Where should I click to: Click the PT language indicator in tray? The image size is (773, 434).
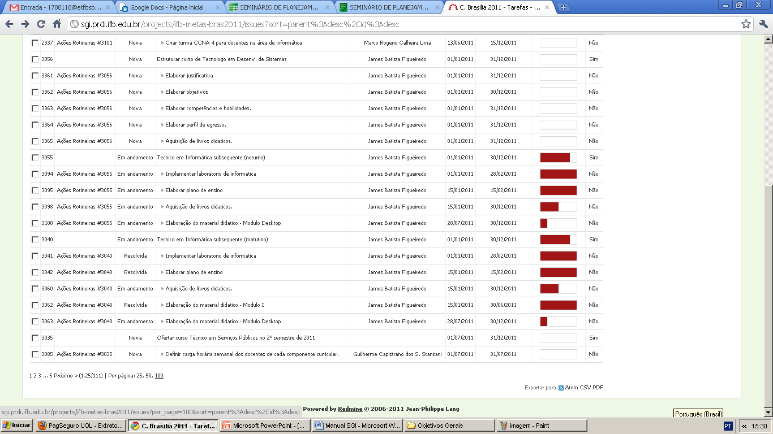point(728,426)
